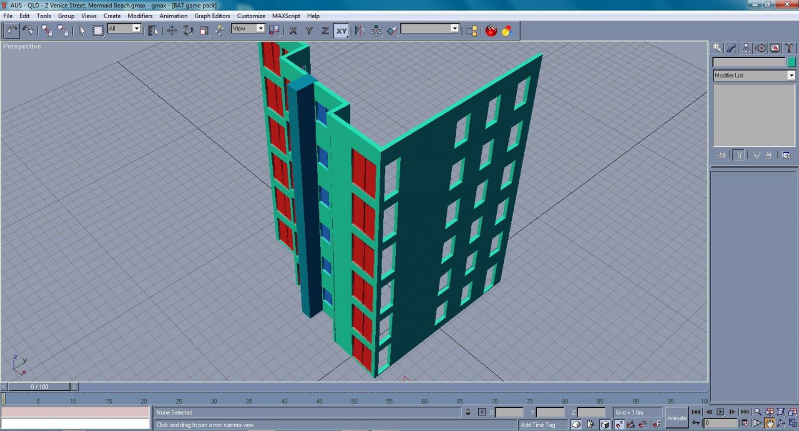The image size is (799, 431).
Task: Open the Schematic View icon
Action: click(x=472, y=30)
